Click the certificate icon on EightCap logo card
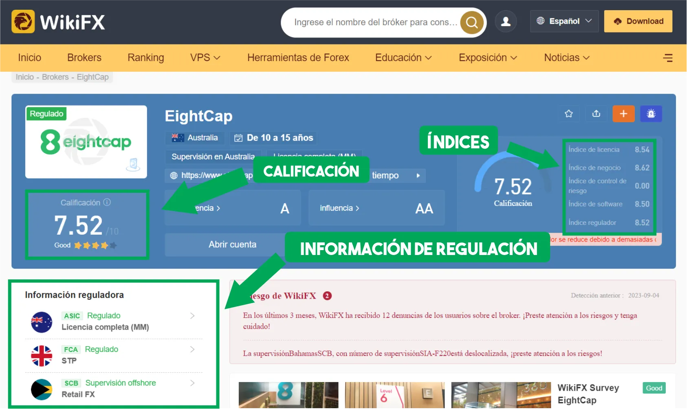The height and width of the screenshot is (409, 687). point(133,165)
